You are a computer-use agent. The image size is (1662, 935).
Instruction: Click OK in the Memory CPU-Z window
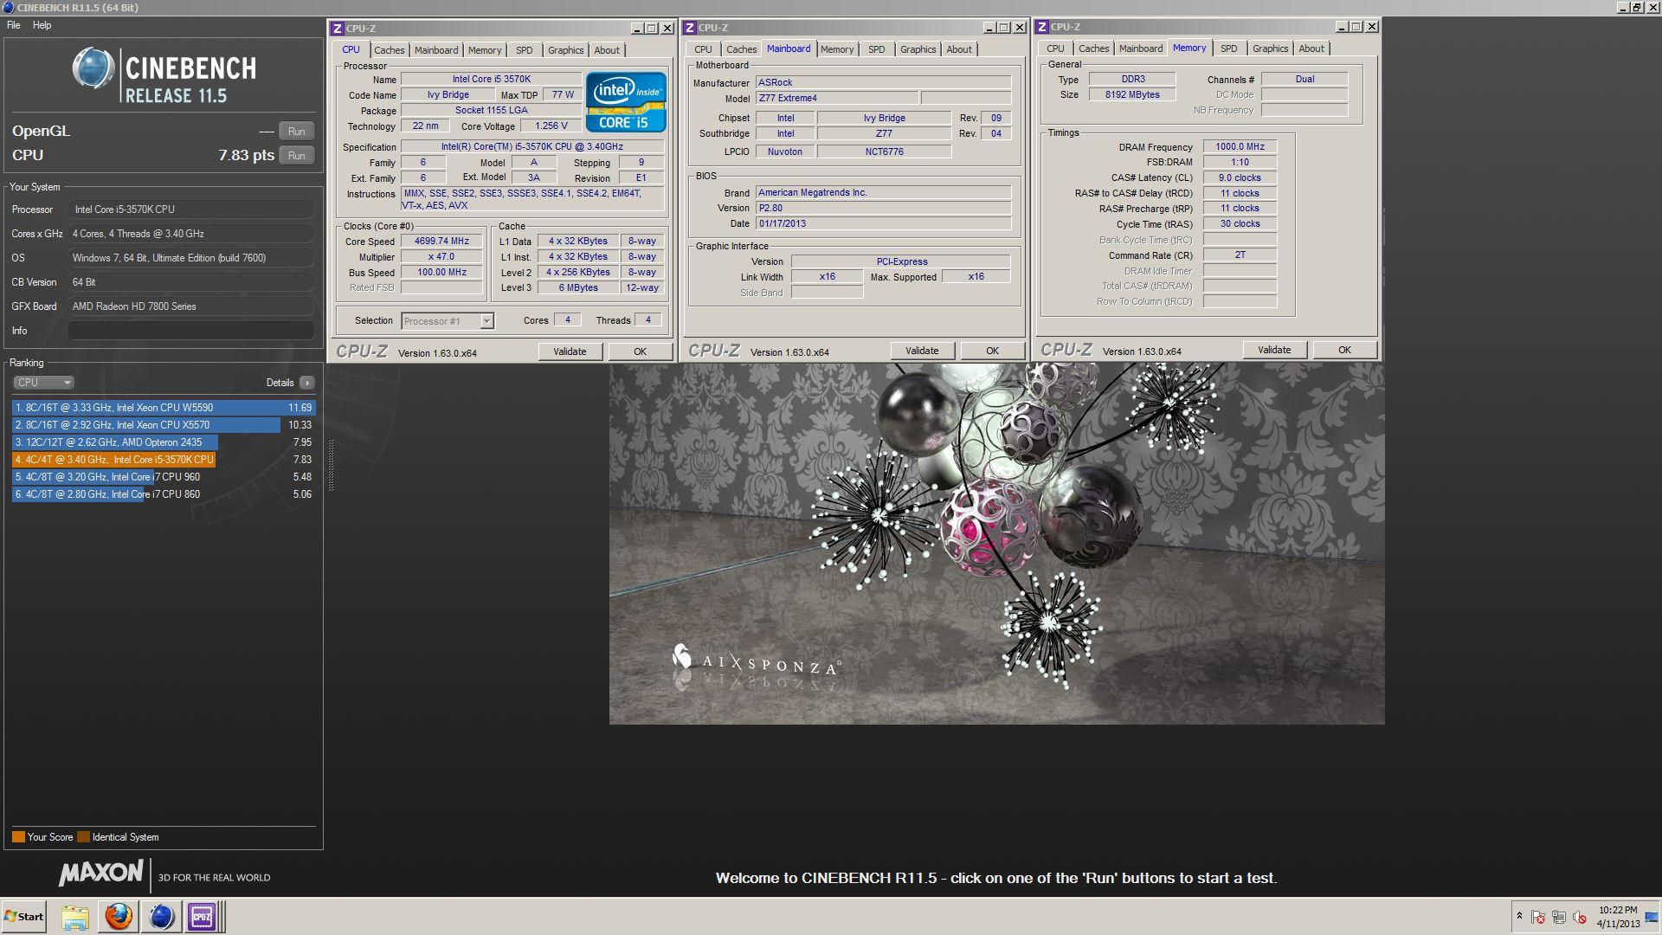coord(1344,350)
